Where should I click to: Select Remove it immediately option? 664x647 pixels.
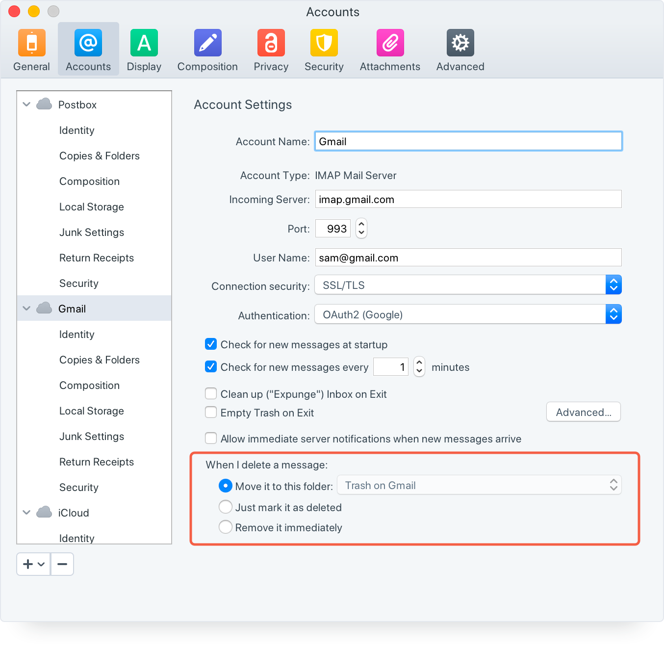[225, 527]
